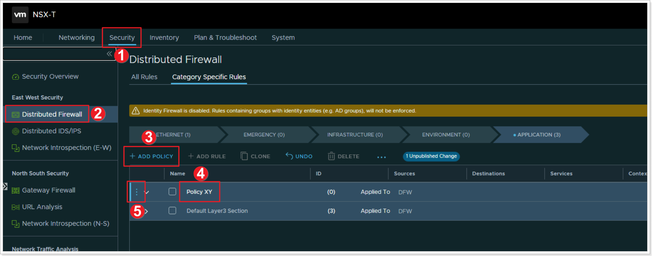Screen dimensions: 652x256
Task: Click the Default Layer3 Section name
Action: (x=217, y=211)
